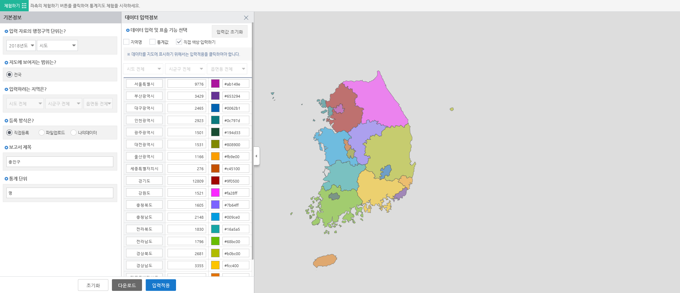Enable the 지역명 checkbox

click(x=126, y=42)
